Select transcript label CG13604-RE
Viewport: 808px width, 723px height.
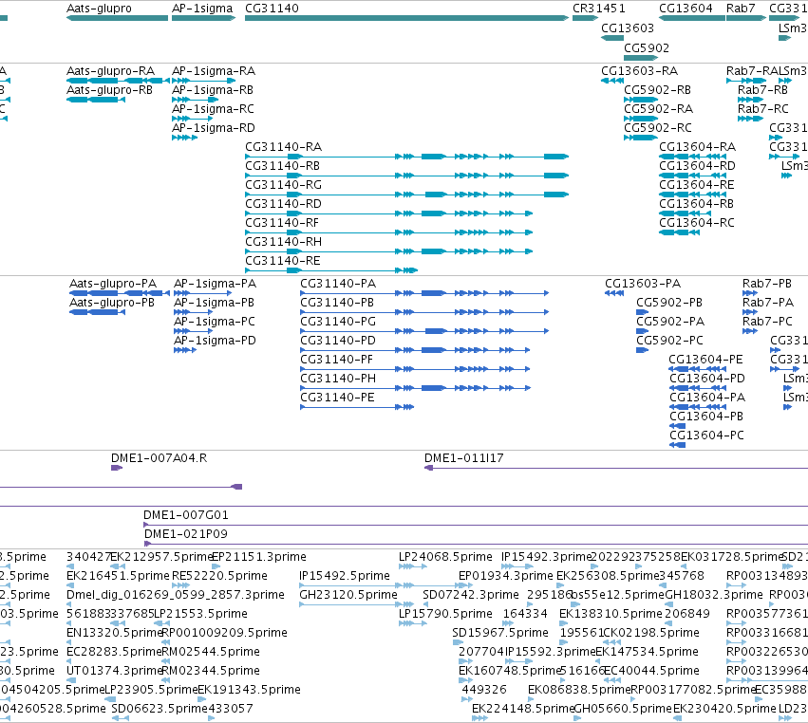(697, 185)
